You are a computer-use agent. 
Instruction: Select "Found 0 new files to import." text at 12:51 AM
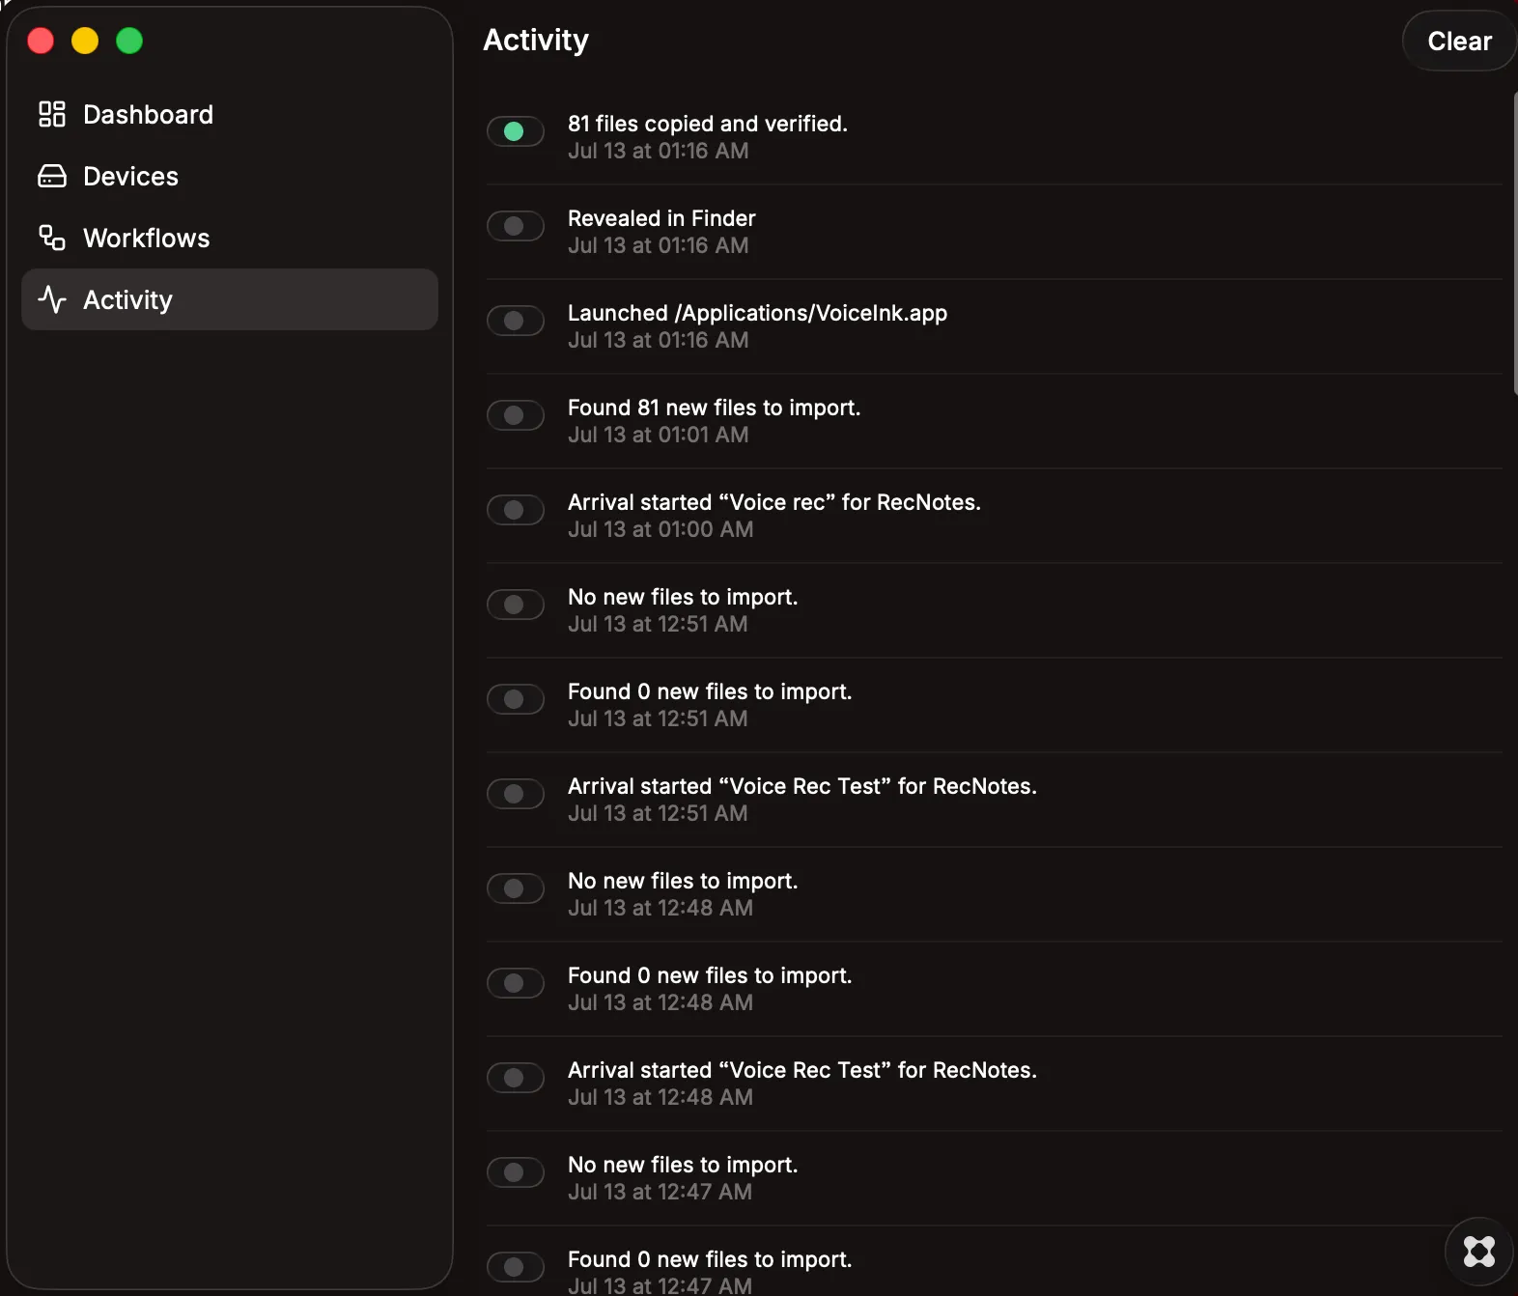coord(710,691)
